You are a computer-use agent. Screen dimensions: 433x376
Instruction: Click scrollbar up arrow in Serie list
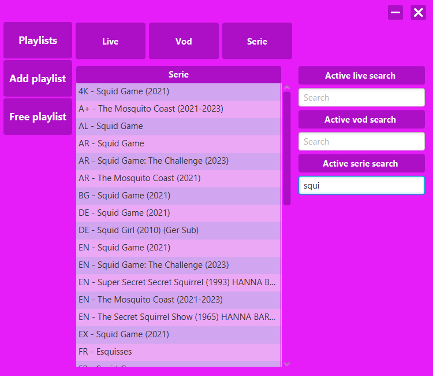287,87
